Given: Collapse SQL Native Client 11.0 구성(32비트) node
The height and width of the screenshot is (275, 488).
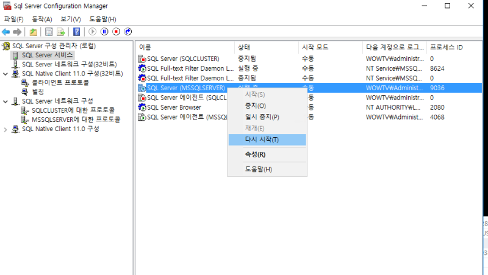Looking at the screenshot, I should coord(5,74).
